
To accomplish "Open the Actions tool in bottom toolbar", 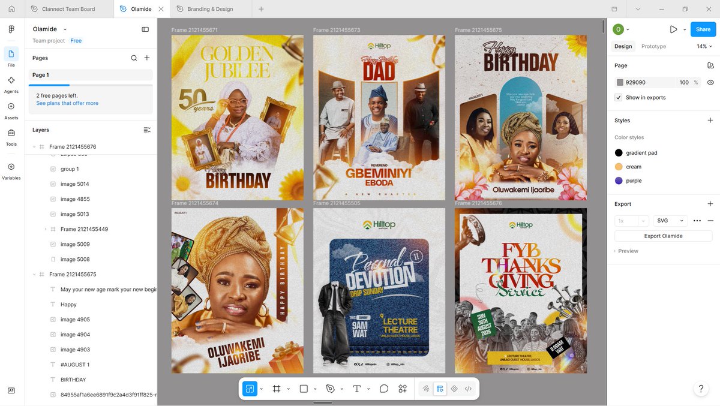I will point(403,389).
